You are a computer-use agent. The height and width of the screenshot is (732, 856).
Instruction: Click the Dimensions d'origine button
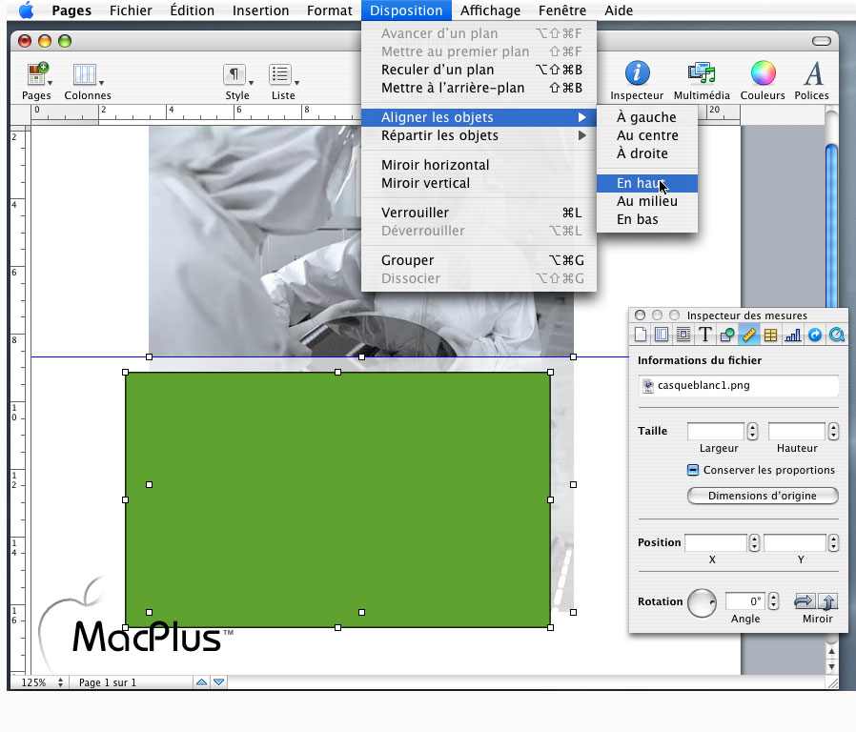point(763,496)
